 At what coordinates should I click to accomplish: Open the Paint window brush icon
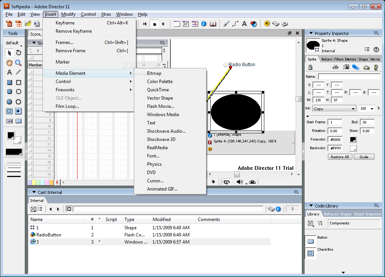pos(226,24)
